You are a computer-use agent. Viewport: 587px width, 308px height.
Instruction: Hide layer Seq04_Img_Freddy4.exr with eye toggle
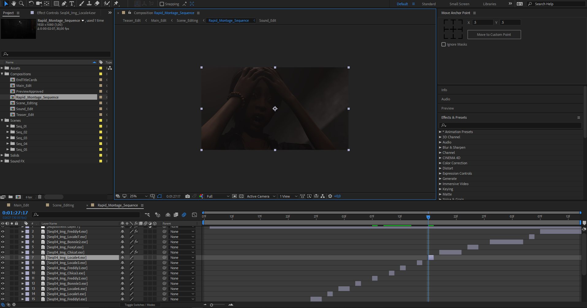pyautogui.click(x=3, y=232)
